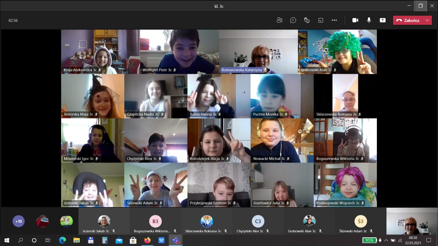
Task: Select Boros Hanna 3c video tile
Action: [x=219, y=96]
